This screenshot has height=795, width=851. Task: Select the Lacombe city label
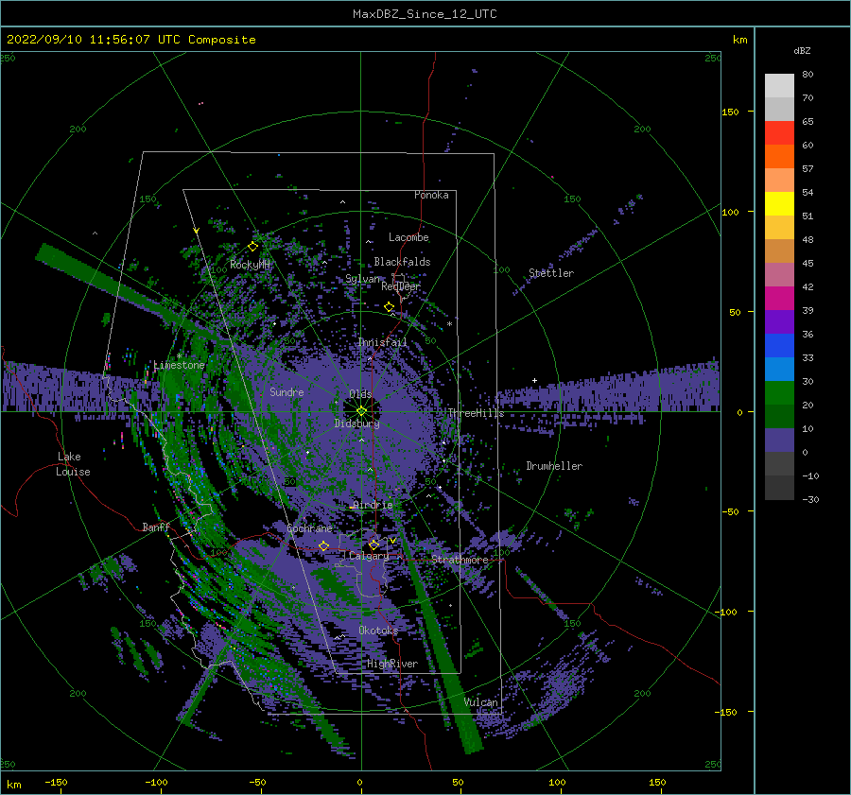point(408,237)
